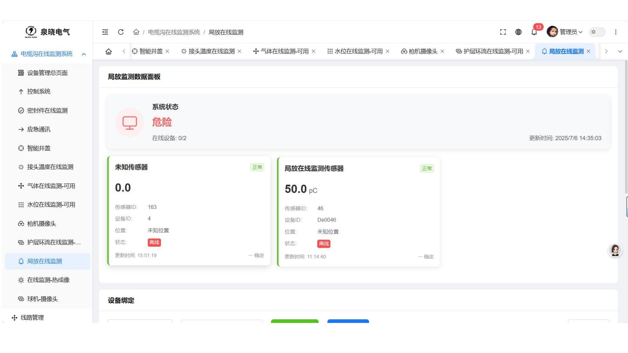Viewport: 628px width, 353px height.
Task: Open the home tab icon in the tab bar
Action: click(x=109, y=51)
